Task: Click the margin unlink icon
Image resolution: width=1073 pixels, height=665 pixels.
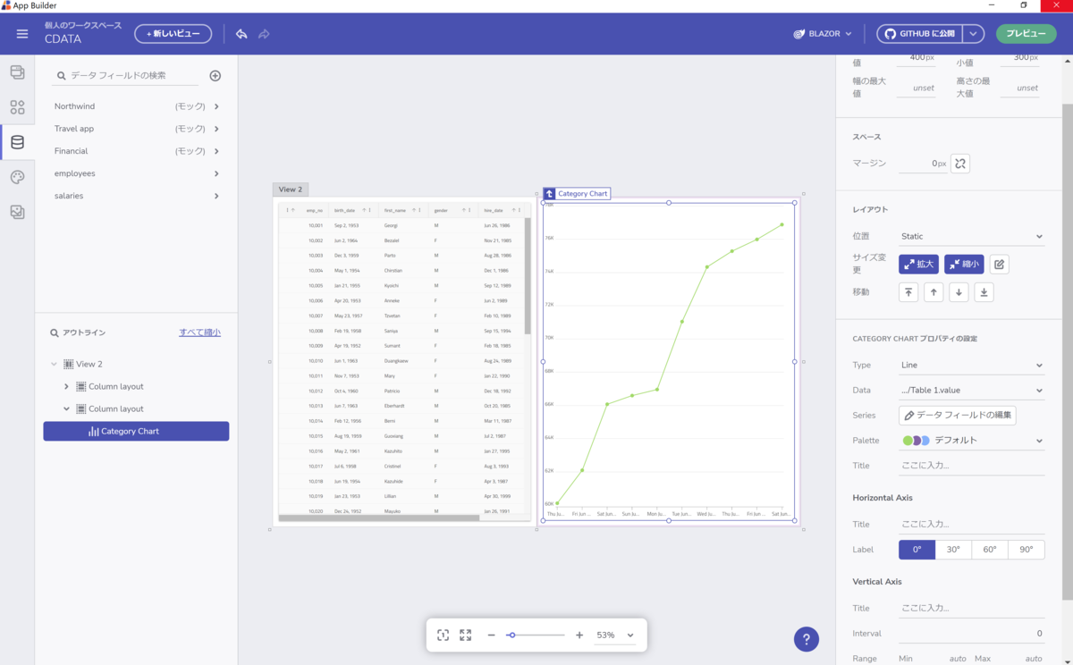Action: [x=960, y=164]
